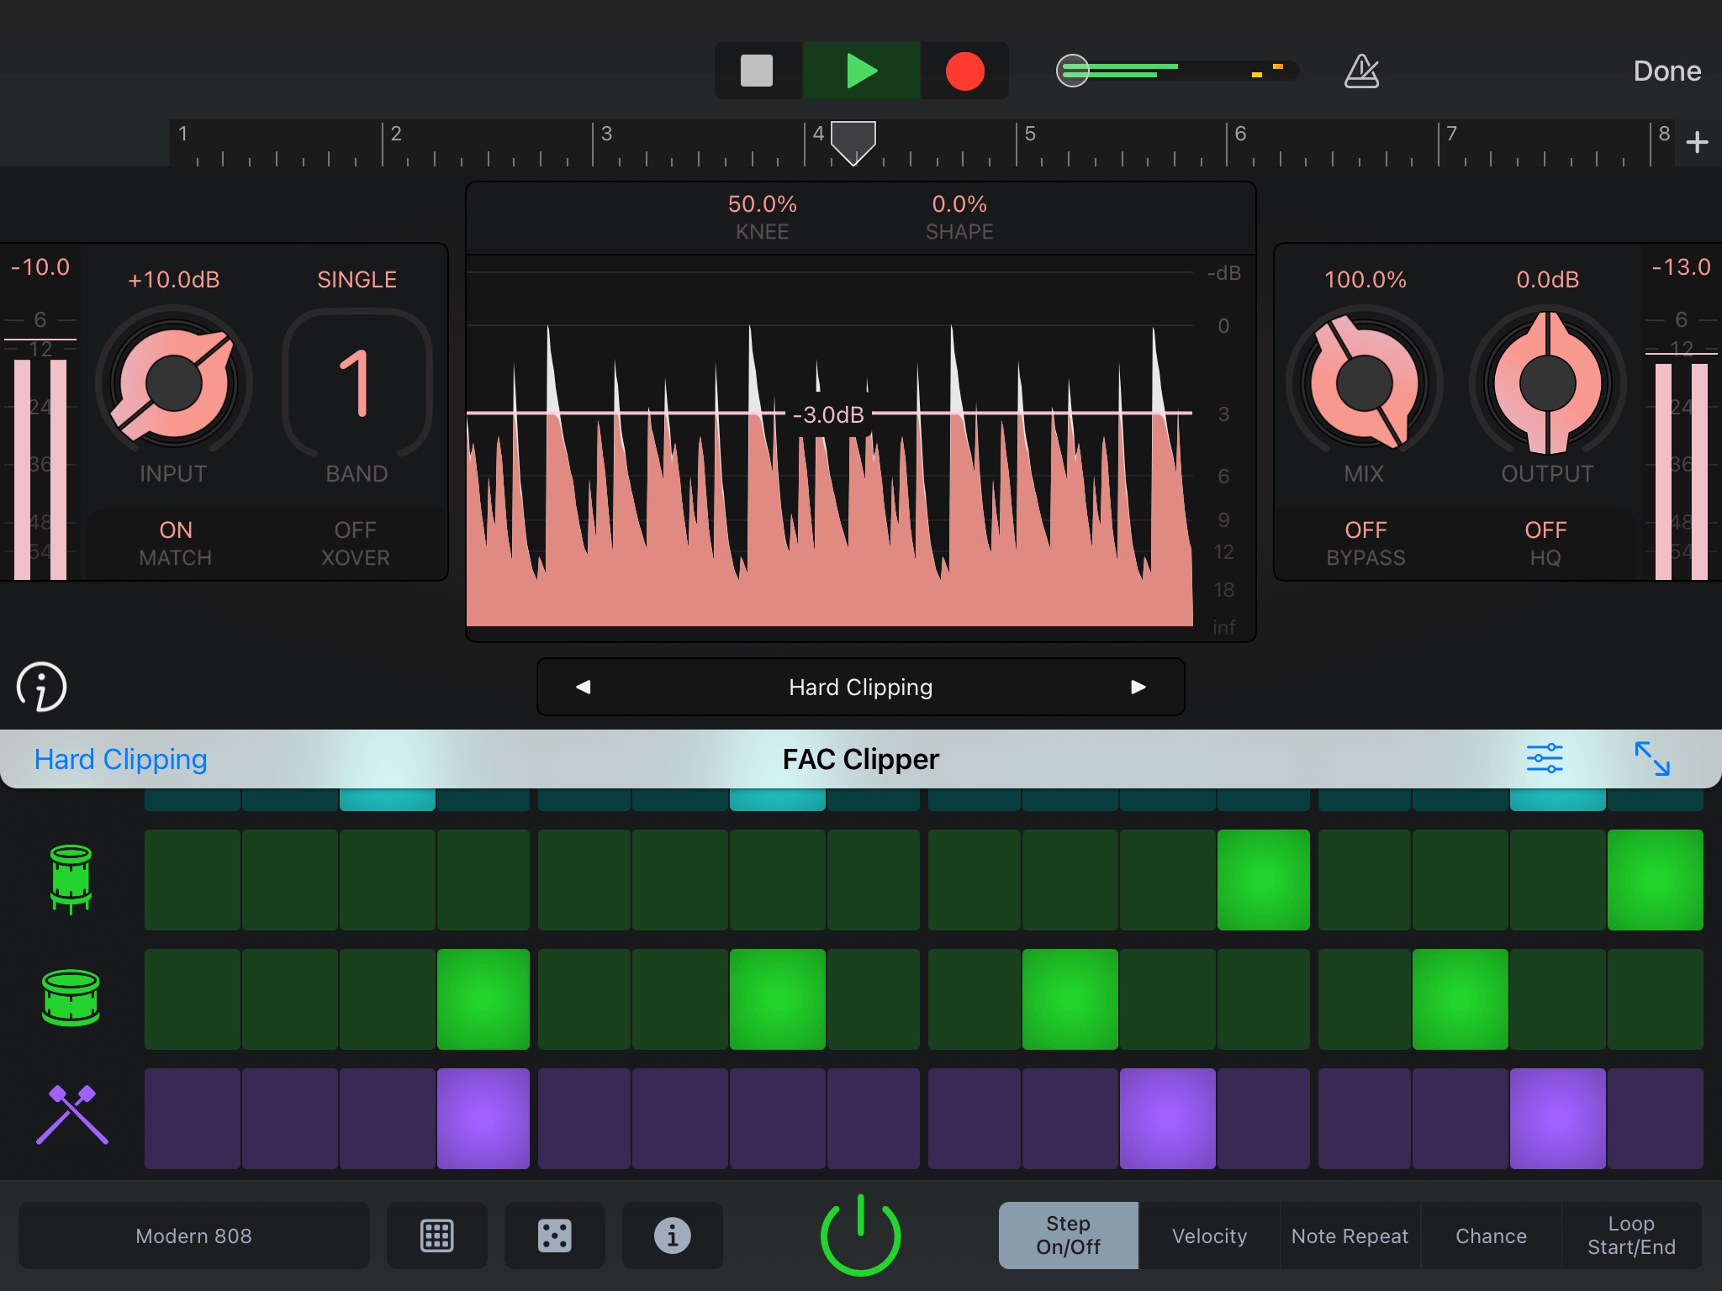Switch to the Velocity mode tab
The height and width of the screenshot is (1291, 1722).
coord(1209,1236)
